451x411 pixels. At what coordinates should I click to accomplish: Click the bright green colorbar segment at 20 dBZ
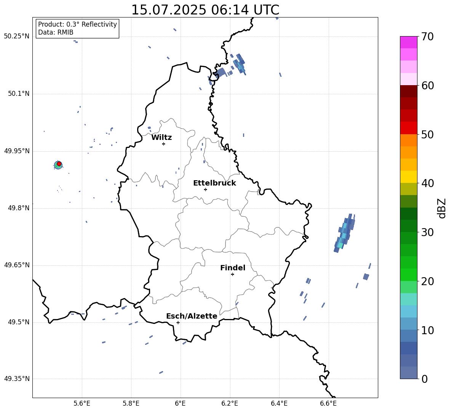click(x=408, y=275)
